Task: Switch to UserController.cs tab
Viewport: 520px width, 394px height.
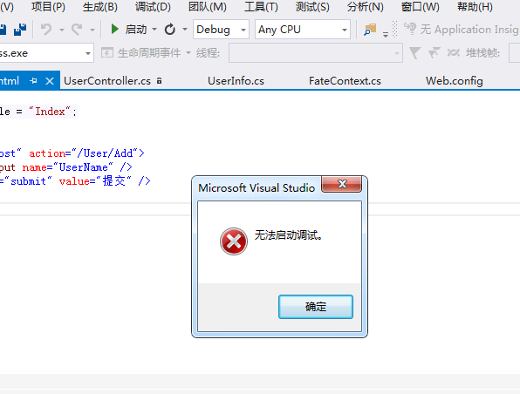Action: click(107, 81)
